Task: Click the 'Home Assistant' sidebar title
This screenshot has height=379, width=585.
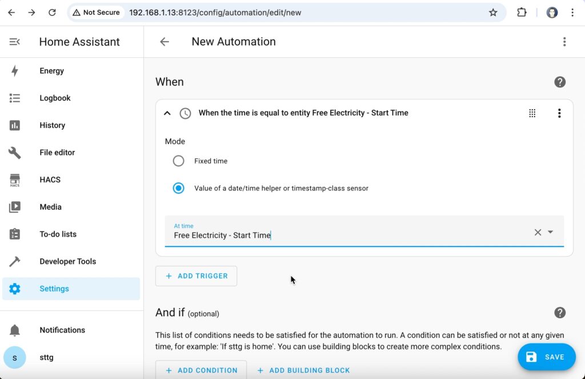Action: point(79,42)
